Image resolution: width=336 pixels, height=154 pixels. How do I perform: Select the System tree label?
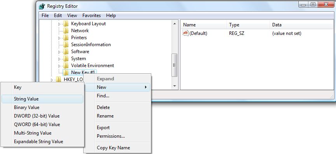click(x=79, y=59)
